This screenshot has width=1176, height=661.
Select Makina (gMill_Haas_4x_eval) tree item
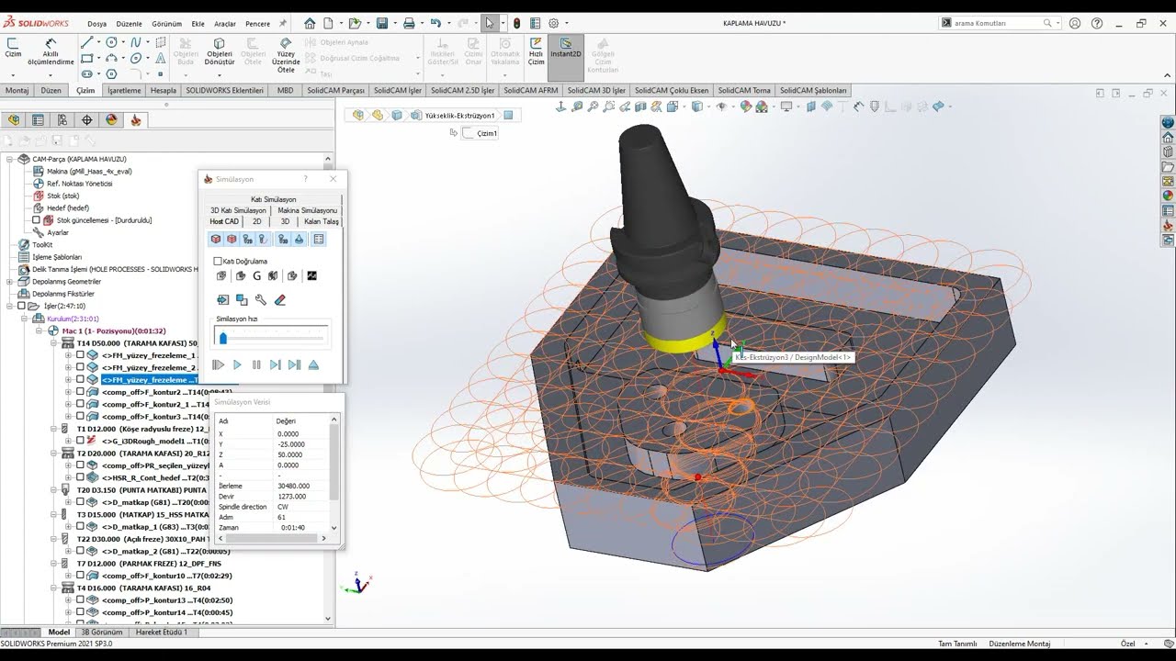(83, 171)
